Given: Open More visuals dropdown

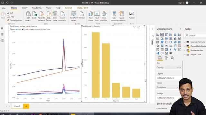Looking at the screenshot, I should pos(104,16).
